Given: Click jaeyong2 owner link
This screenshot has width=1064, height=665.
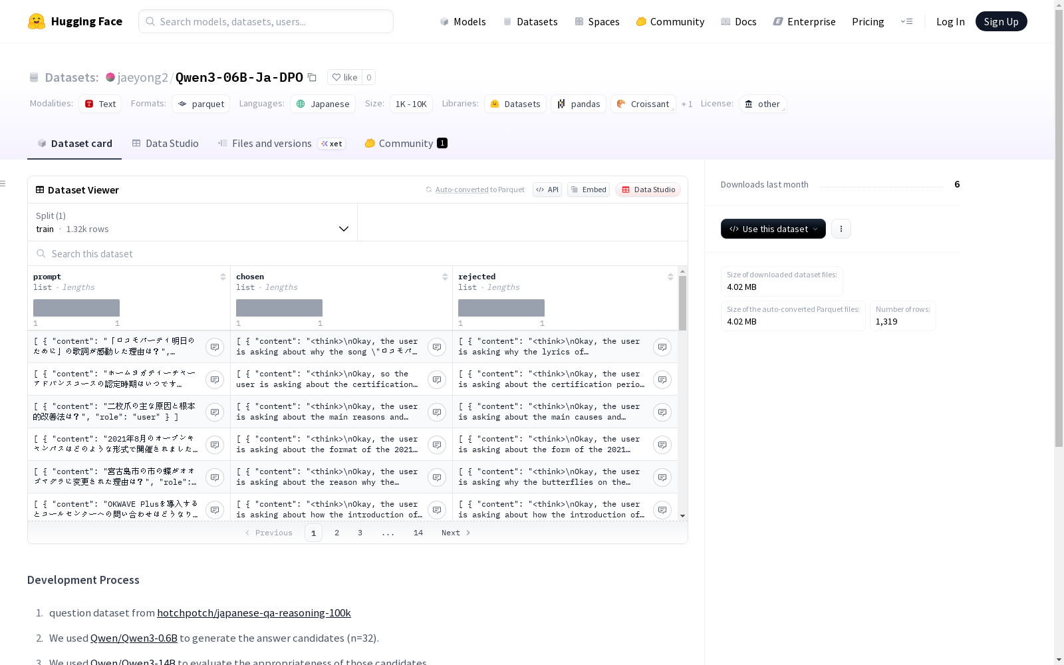Looking at the screenshot, I should (x=142, y=77).
